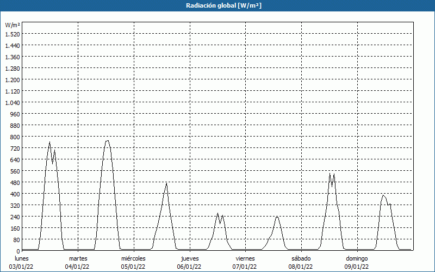Click the 05/01/22 date label

(133, 267)
